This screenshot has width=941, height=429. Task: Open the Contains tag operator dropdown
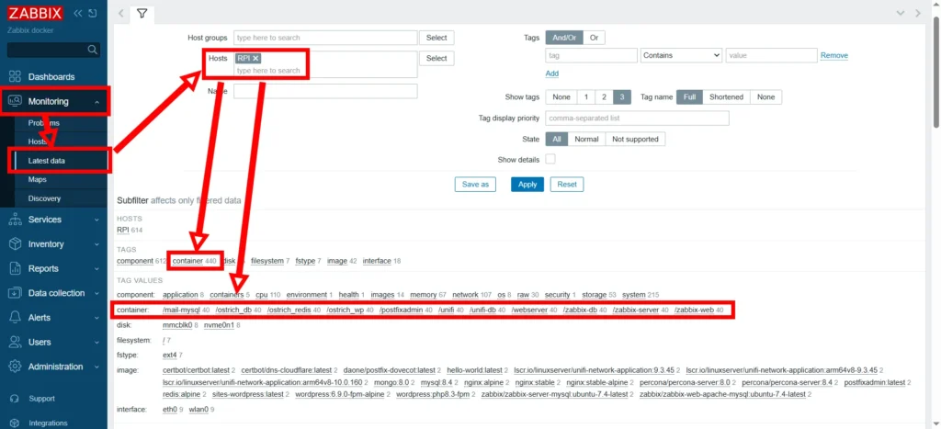(x=681, y=55)
